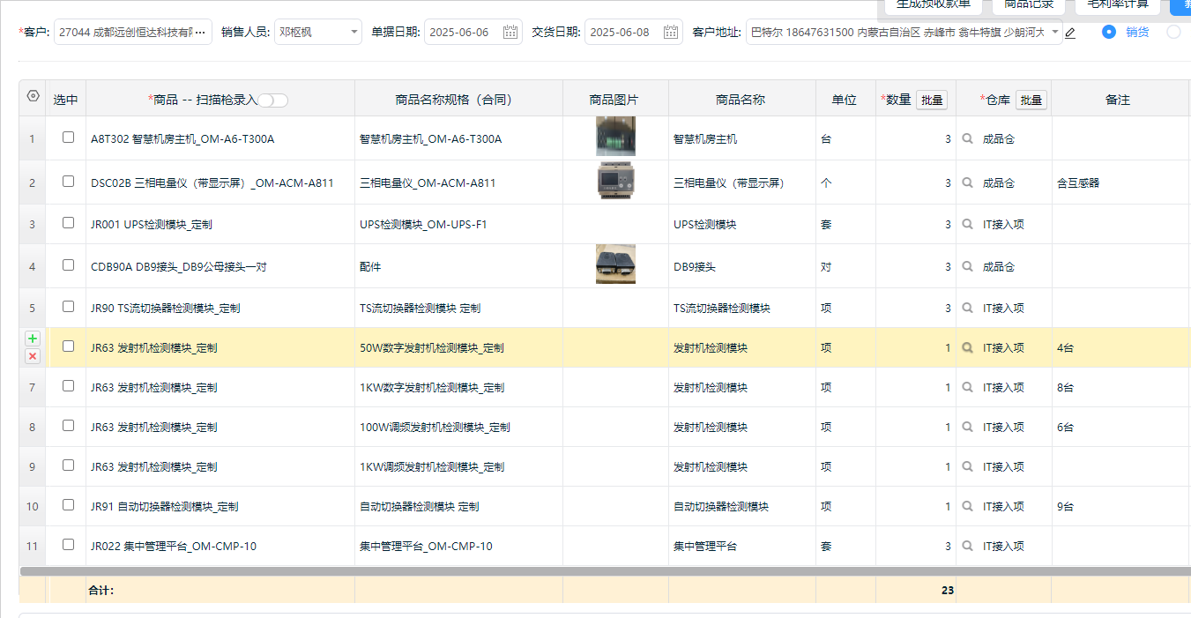Check the box for 50W数字发射机检测模块 row
Image resolution: width=1191 pixels, height=618 pixels.
68,346
